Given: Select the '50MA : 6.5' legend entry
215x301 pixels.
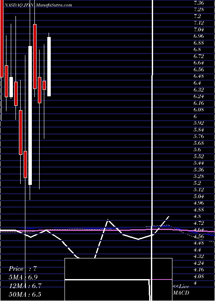Looking at the screenshot, I should pyautogui.click(x=25, y=294).
